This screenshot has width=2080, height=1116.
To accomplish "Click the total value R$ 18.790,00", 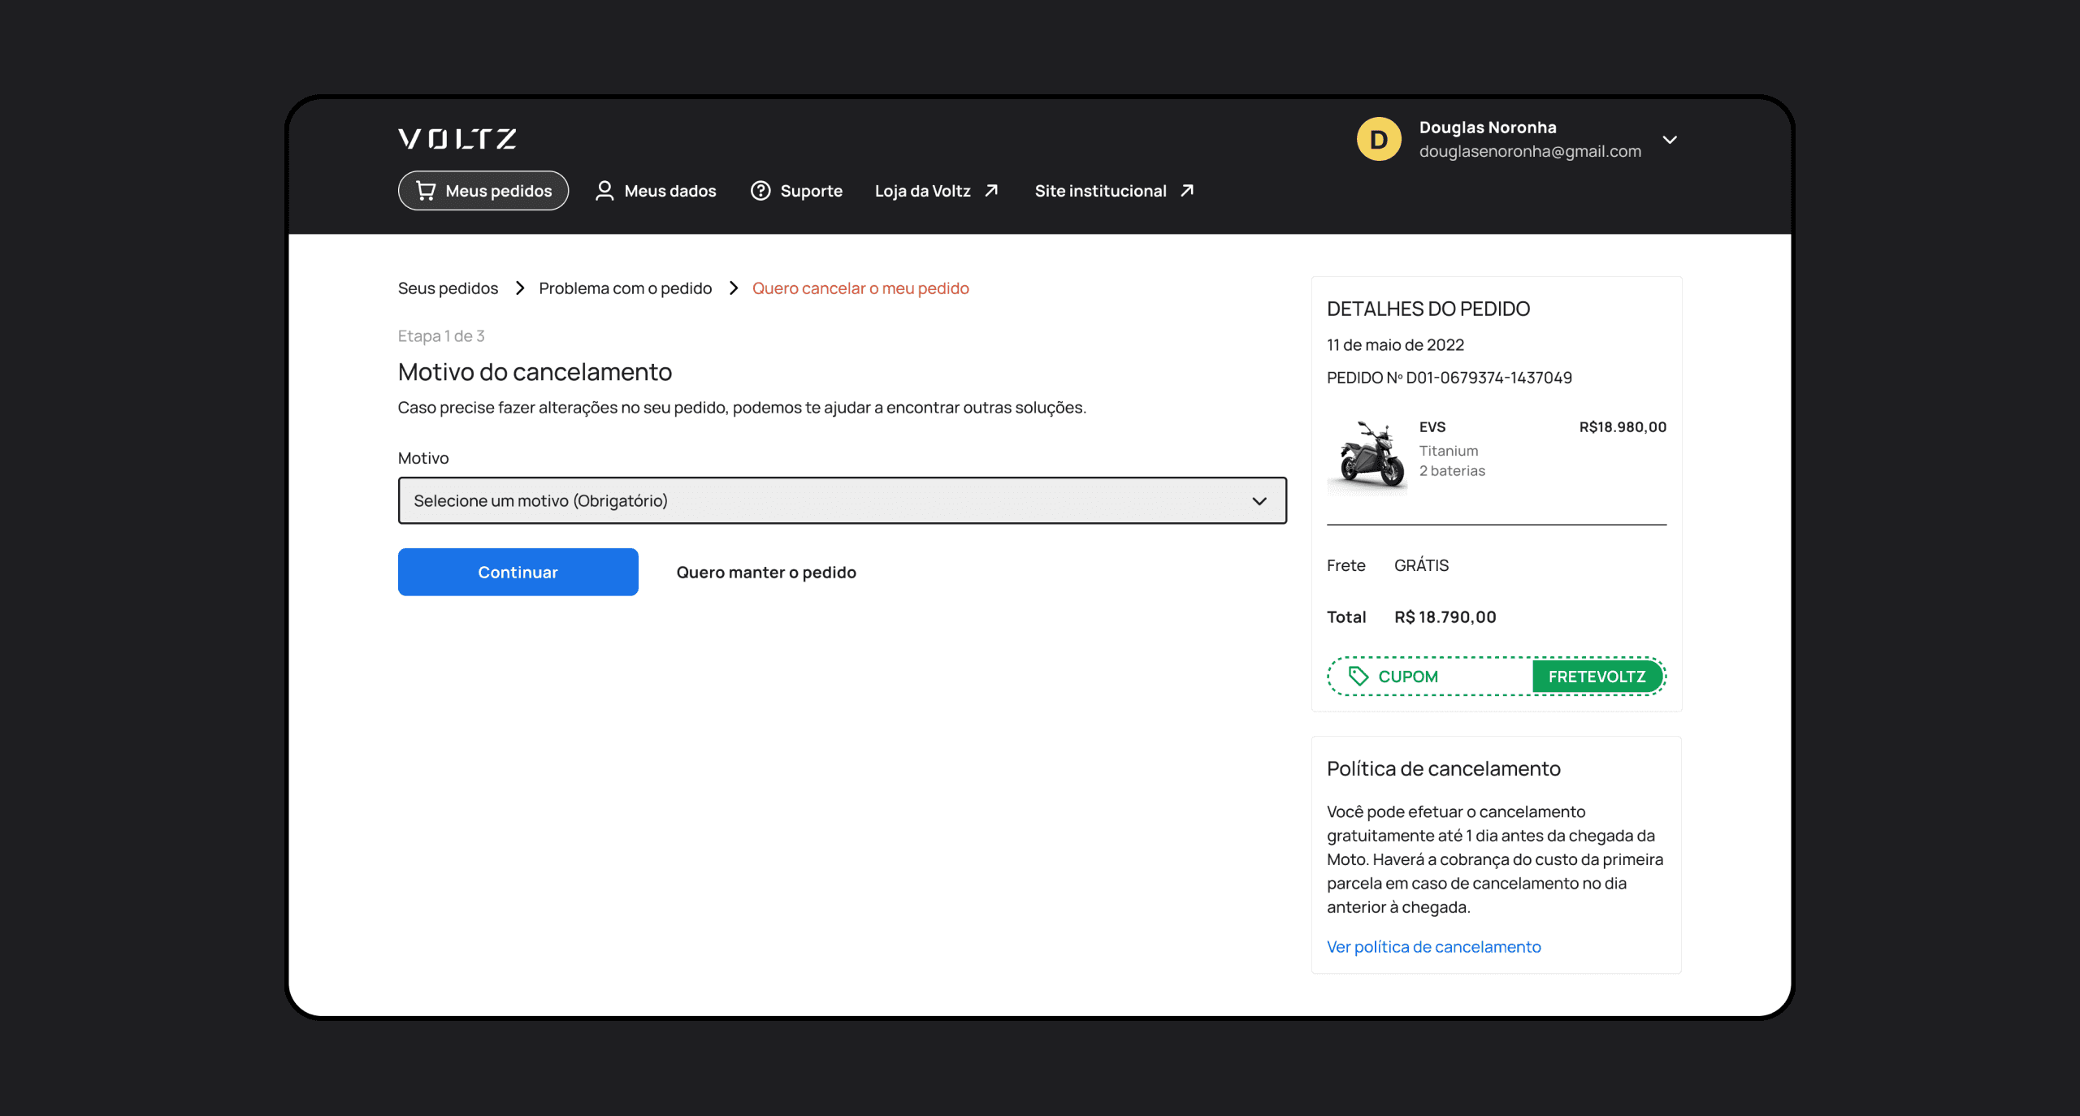I will (x=1445, y=616).
